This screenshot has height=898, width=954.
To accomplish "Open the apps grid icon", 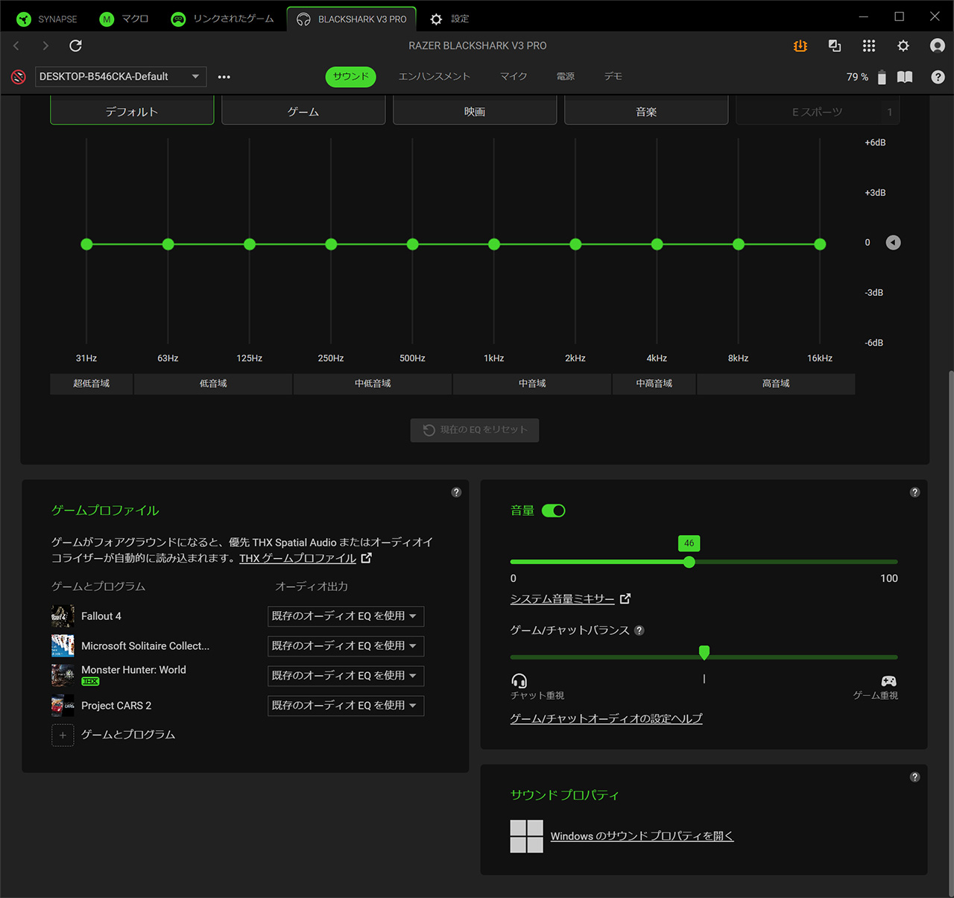I will 868,46.
